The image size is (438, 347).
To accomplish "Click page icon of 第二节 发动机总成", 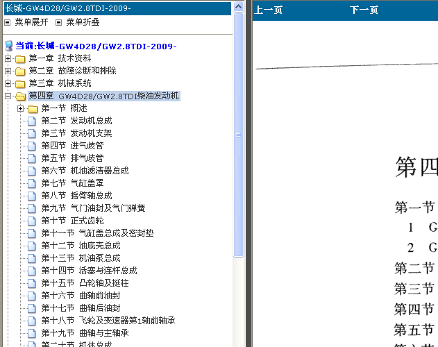I will point(32,121).
